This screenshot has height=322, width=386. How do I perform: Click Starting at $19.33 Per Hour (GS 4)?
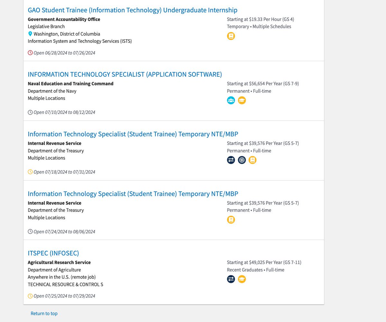261,19
